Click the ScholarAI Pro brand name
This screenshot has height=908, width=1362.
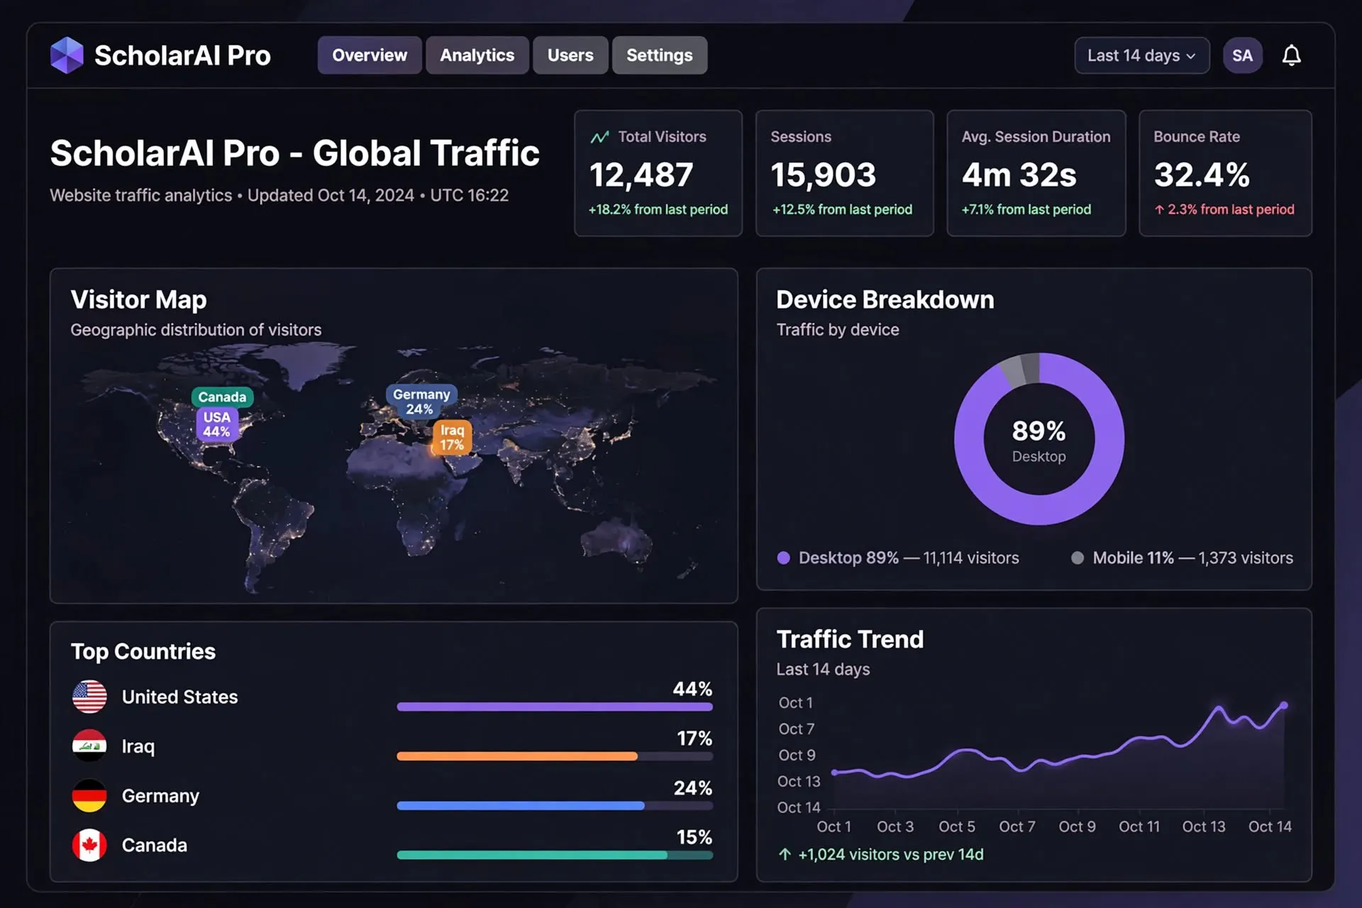click(182, 55)
